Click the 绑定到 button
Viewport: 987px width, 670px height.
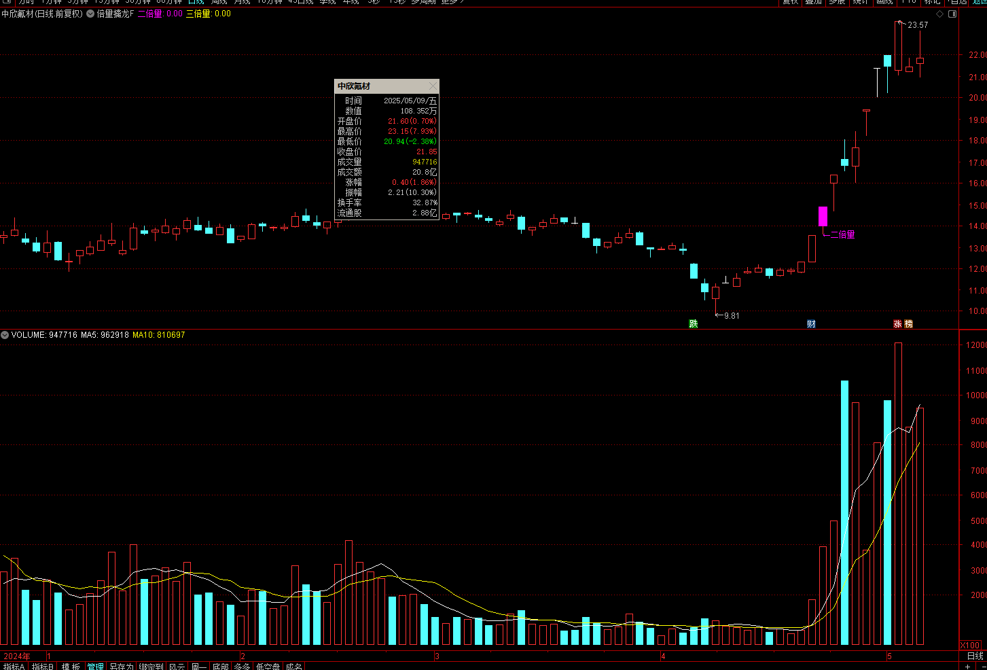point(151,667)
